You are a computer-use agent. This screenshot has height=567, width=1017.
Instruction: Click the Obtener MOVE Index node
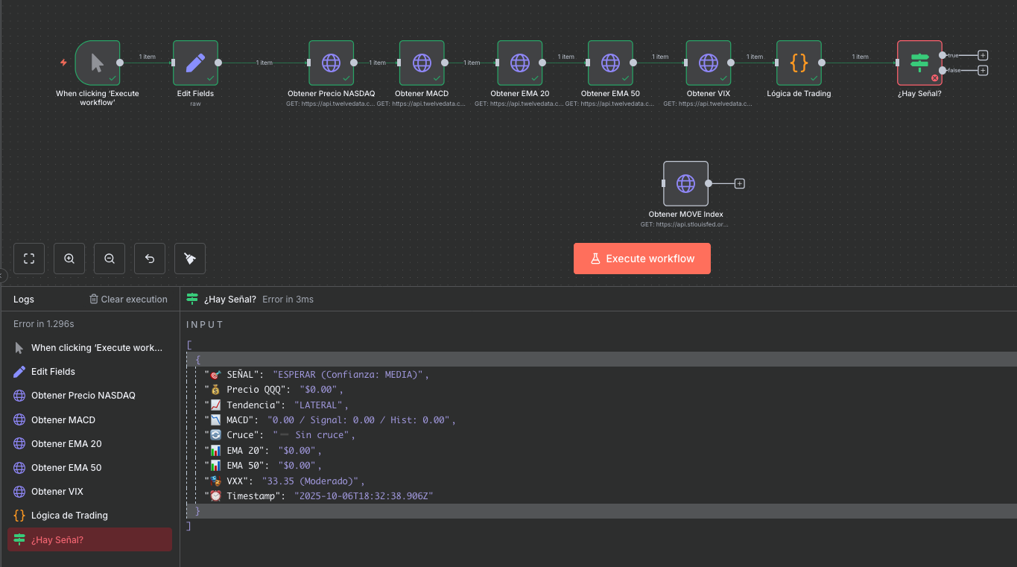click(685, 183)
